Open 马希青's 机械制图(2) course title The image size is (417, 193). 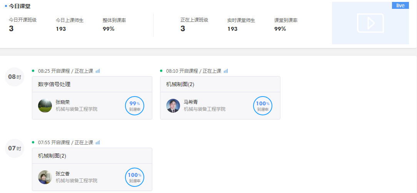(x=180, y=84)
